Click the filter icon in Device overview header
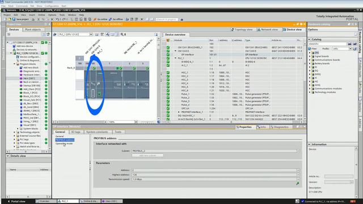Screen dimensions: 363x204 [x=168, y=40]
